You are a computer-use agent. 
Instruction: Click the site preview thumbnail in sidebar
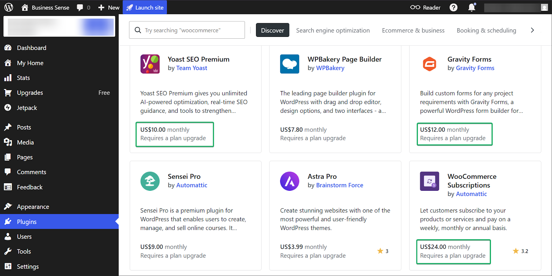point(59,27)
